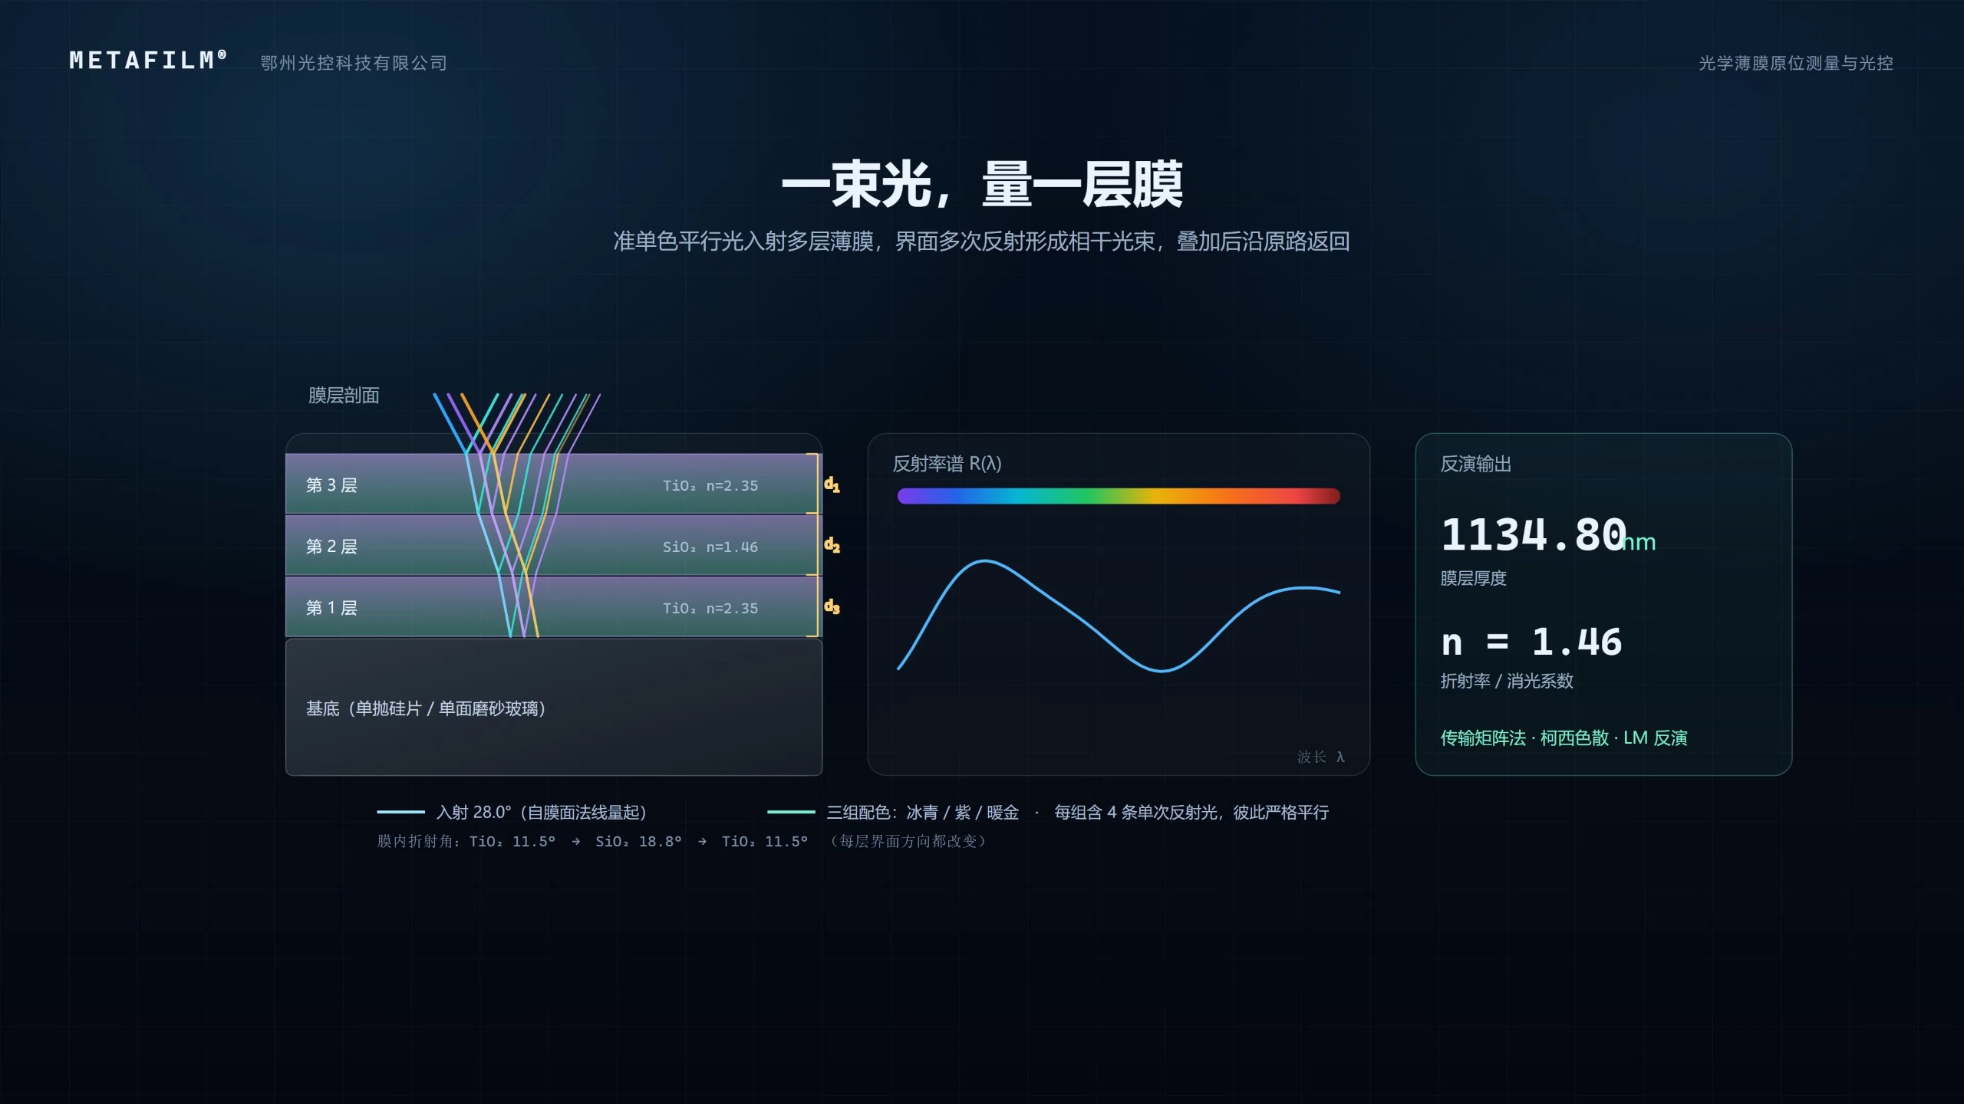The image size is (1964, 1104).
Task: Click the d₁ thickness marker
Action: point(832,485)
